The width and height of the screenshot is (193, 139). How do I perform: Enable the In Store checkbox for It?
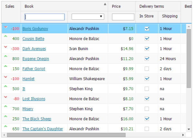pyautogui.click(x=147, y=89)
